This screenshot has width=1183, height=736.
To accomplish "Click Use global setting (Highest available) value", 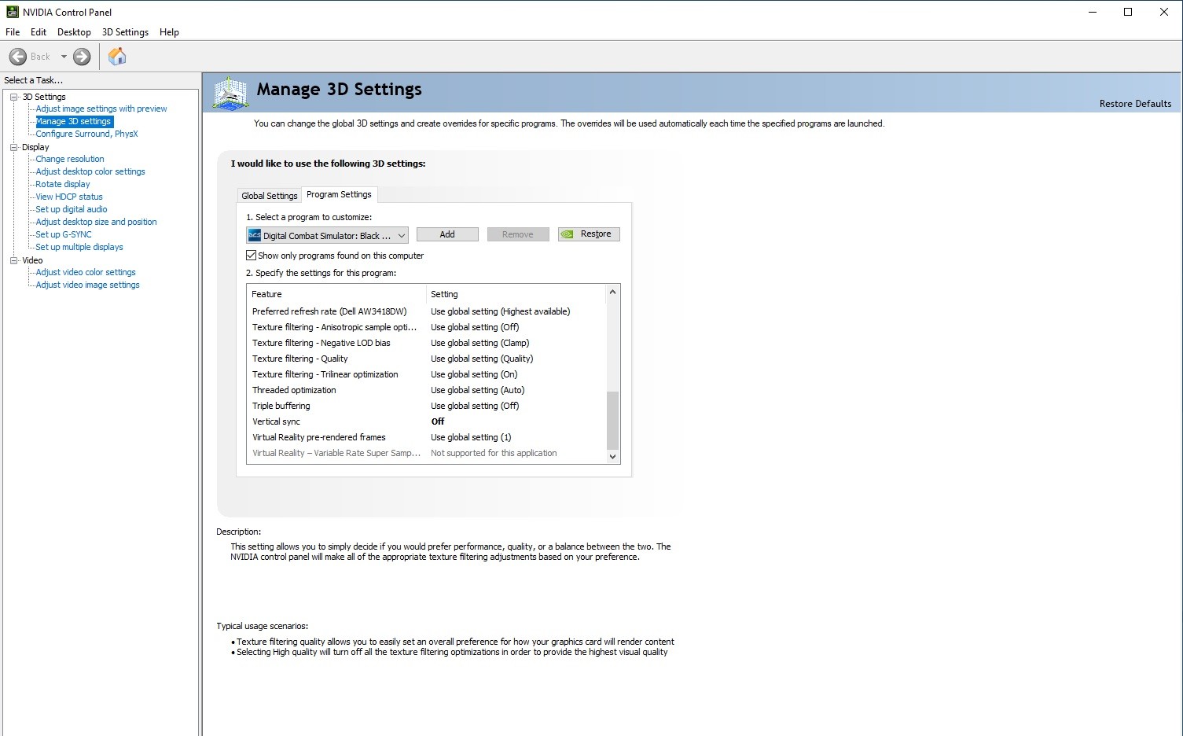I will (501, 311).
